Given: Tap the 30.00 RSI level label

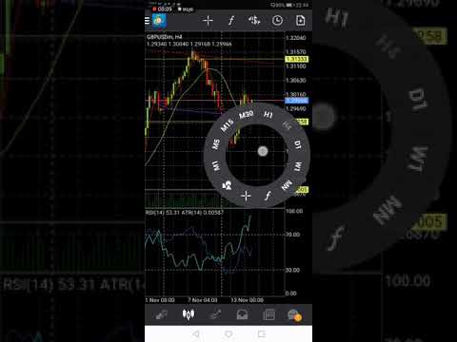Looking at the screenshot, I should pos(292,270).
